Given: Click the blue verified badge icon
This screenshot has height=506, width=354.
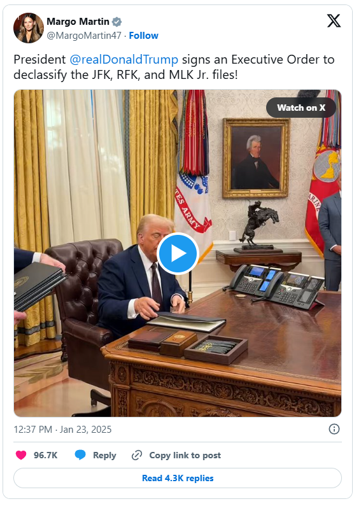Looking at the screenshot, I should [117, 22].
